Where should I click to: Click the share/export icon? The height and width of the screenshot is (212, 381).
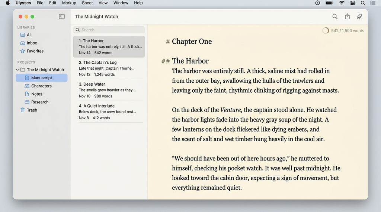(x=348, y=16)
